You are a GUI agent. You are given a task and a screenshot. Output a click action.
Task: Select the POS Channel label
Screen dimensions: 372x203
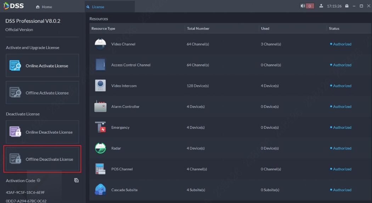(x=122, y=169)
